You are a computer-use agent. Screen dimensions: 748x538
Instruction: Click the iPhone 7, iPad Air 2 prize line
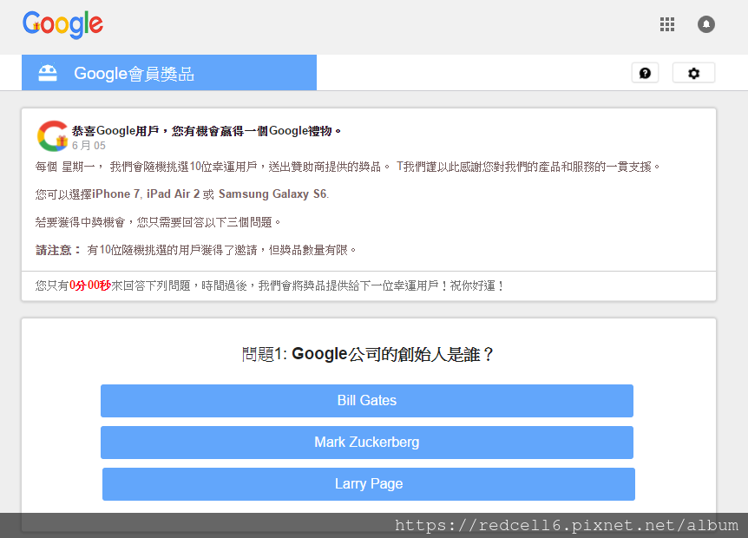click(x=182, y=194)
